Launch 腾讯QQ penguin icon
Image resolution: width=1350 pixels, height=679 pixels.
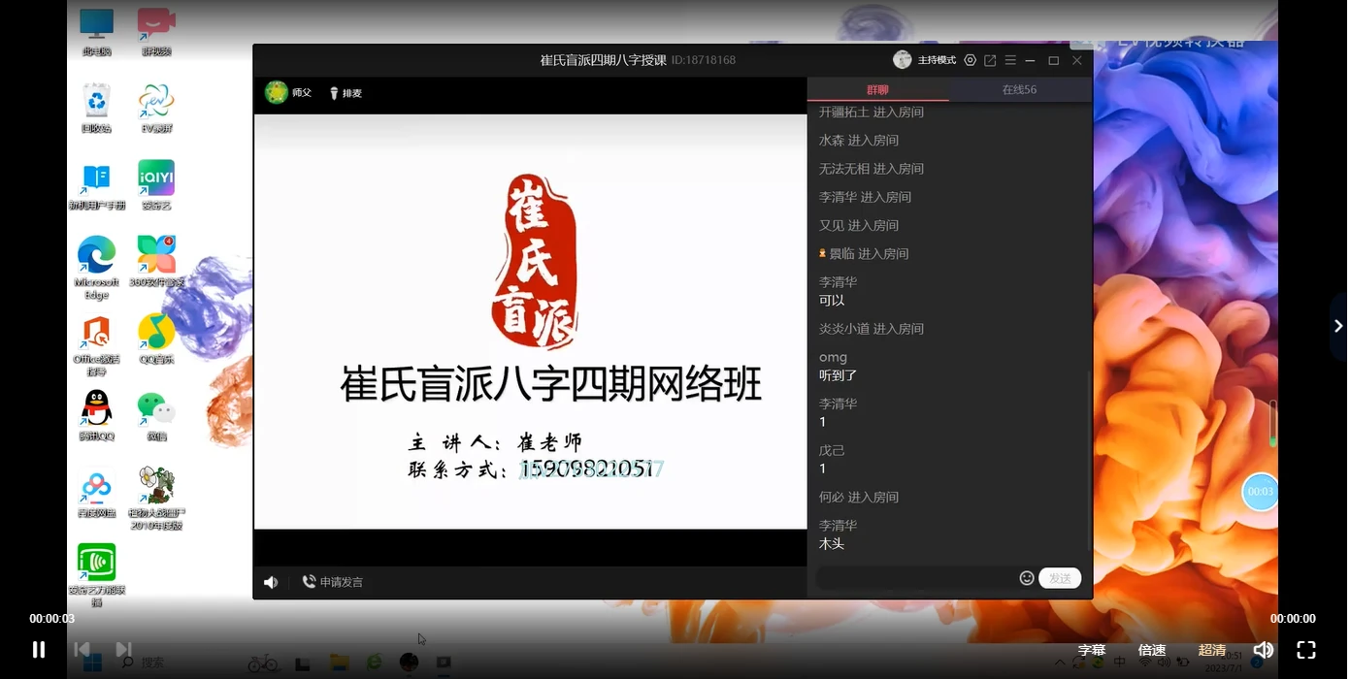pos(96,415)
